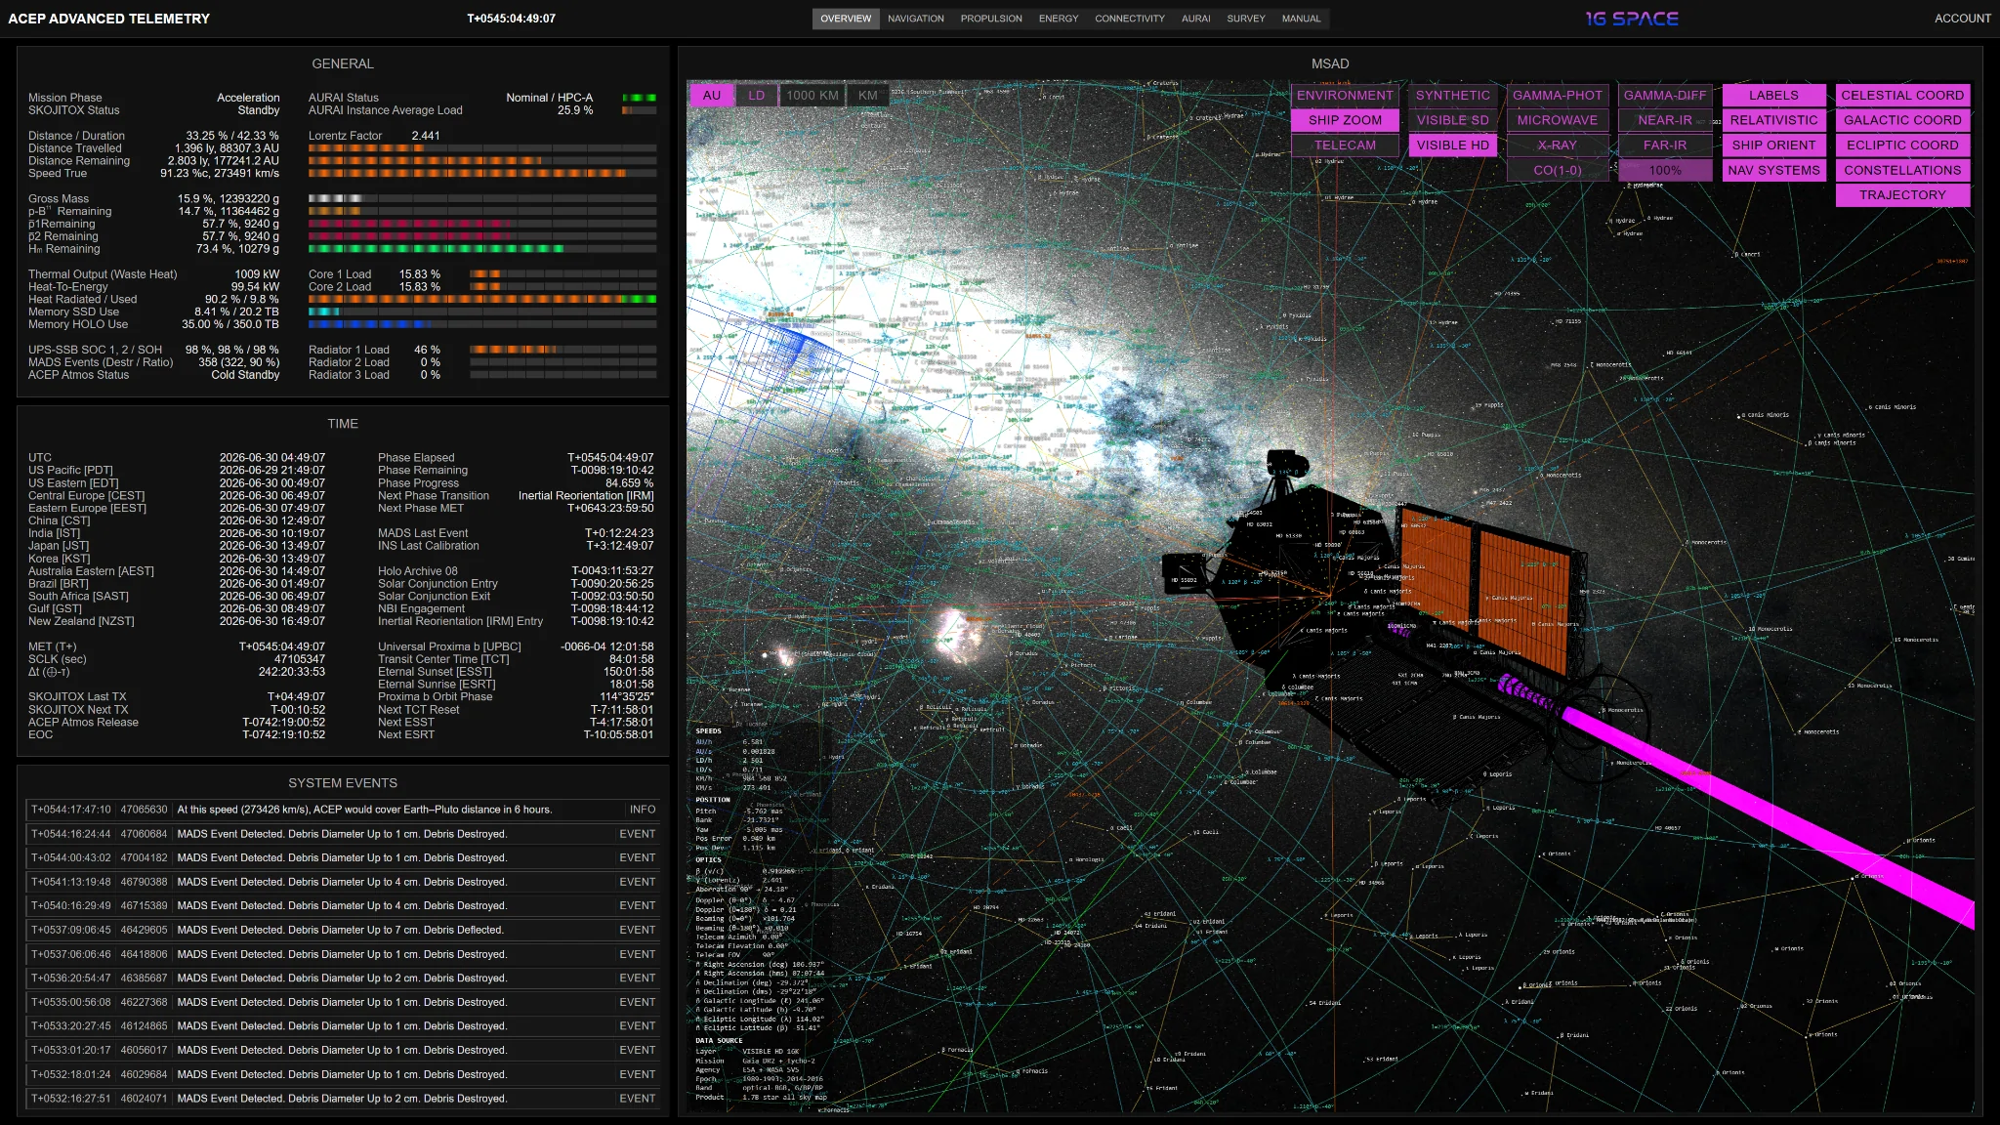
Task: Open the PROPULSION tab
Action: [991, 19]
